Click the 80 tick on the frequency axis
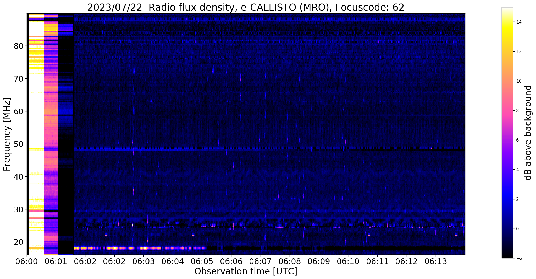The image size is (536, 279). tap(19, 46)
